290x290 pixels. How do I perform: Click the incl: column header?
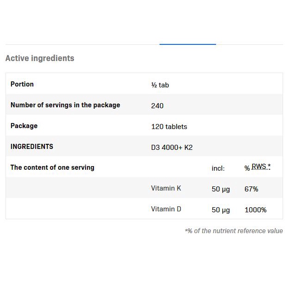pos(218,168)
